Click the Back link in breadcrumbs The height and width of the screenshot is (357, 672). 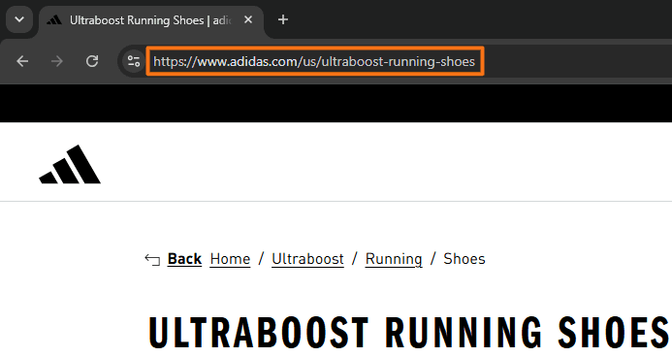184,259
